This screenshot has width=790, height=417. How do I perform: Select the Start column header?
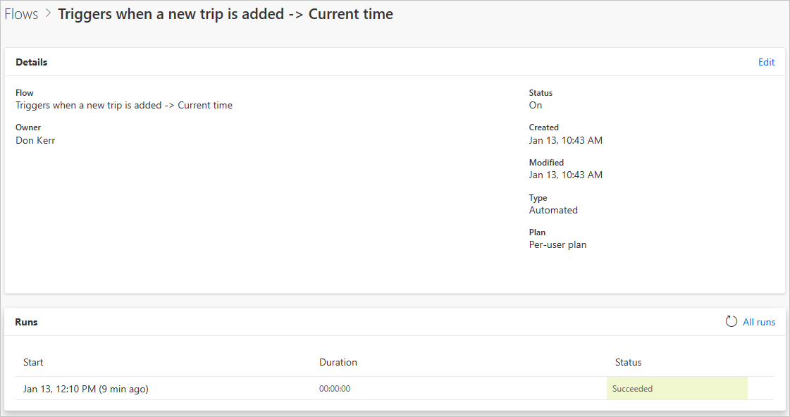click(33, 362)
